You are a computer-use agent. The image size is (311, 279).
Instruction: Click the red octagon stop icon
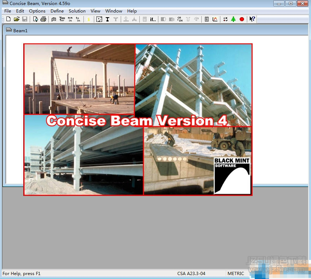tap(242, 19)
